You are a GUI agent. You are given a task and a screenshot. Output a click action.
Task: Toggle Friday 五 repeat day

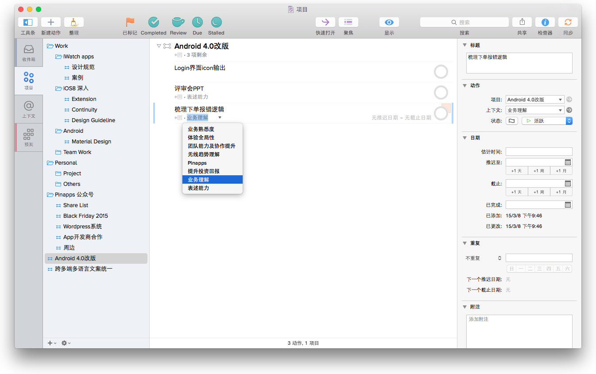558,269
